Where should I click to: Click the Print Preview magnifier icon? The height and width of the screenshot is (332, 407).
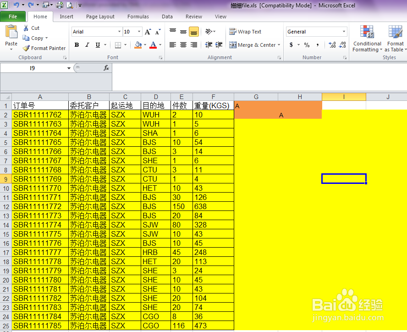pyautogui.click(x=70, y=5)
